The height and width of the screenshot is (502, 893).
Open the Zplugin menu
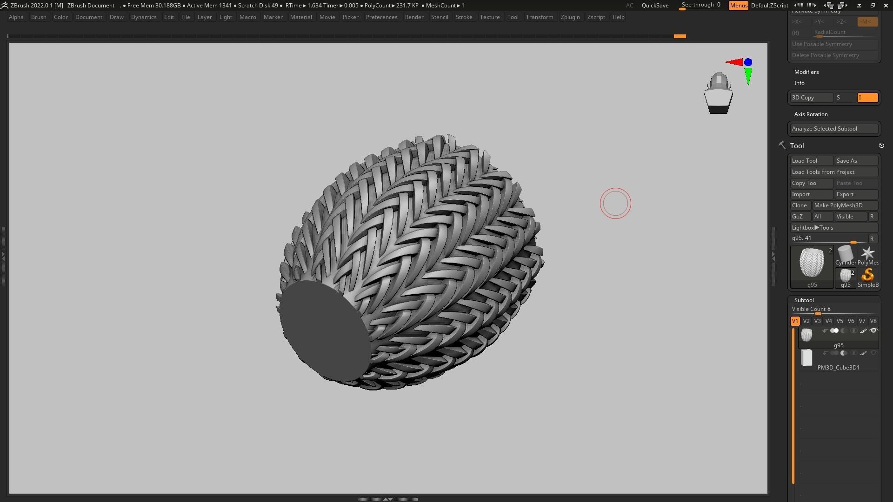pos(570,17)
